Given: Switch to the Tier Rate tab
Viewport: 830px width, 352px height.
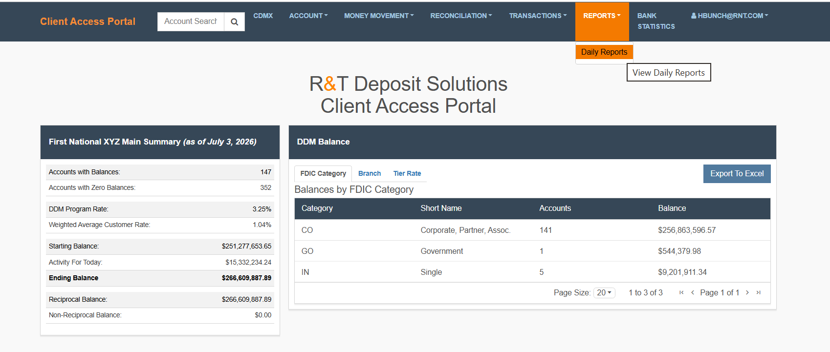Looking at the screenshot, I should [x=407, y=173].
